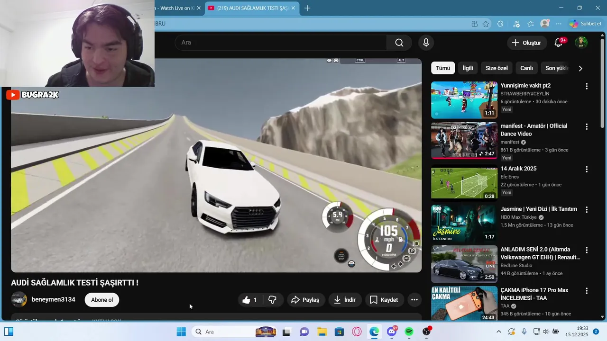Viewport: 607px width, 341px height.
Task: Click the İndir download button
Action: [345, 300]
